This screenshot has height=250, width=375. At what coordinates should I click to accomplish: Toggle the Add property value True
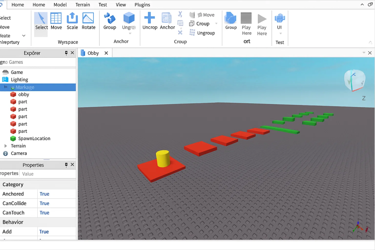(x=44, y=232)
